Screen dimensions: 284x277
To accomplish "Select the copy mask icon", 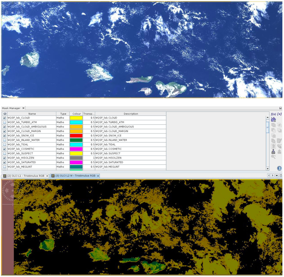I will click(x=273, y=140).
